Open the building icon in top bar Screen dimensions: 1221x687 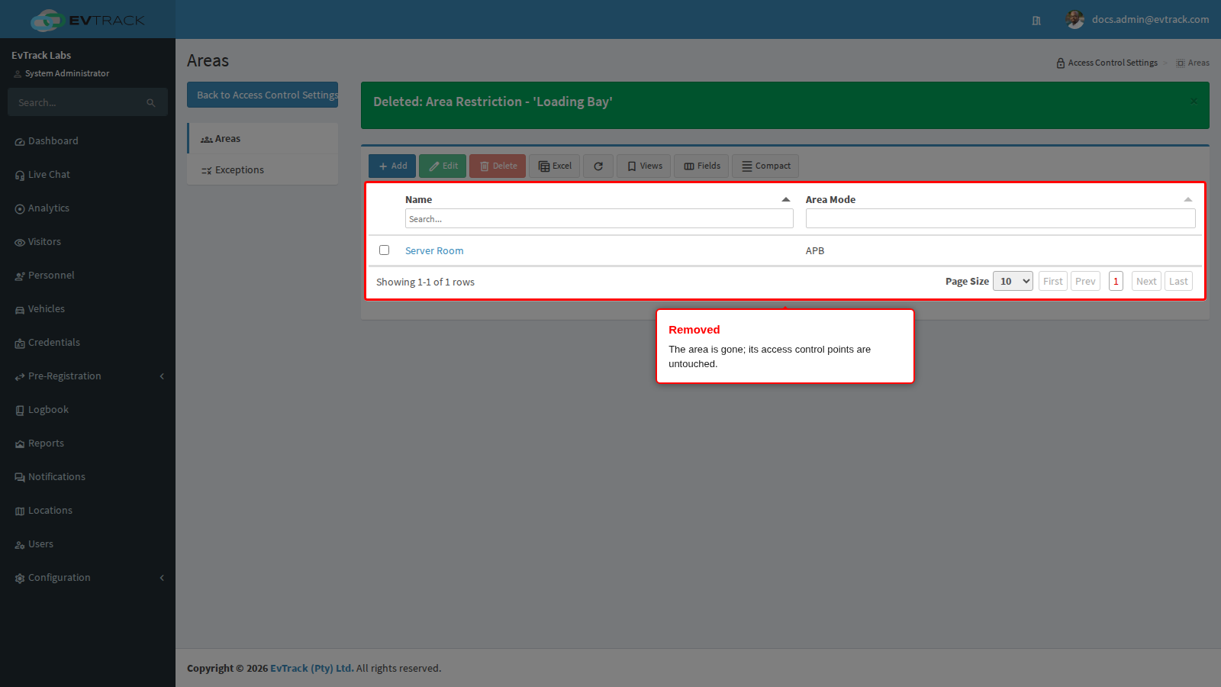(1036, 21)
